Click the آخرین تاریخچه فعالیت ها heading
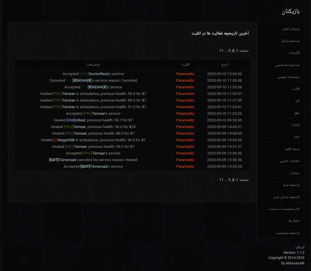Image resolution: width=311 pixels, height=271 pixels. click(220, 33)
